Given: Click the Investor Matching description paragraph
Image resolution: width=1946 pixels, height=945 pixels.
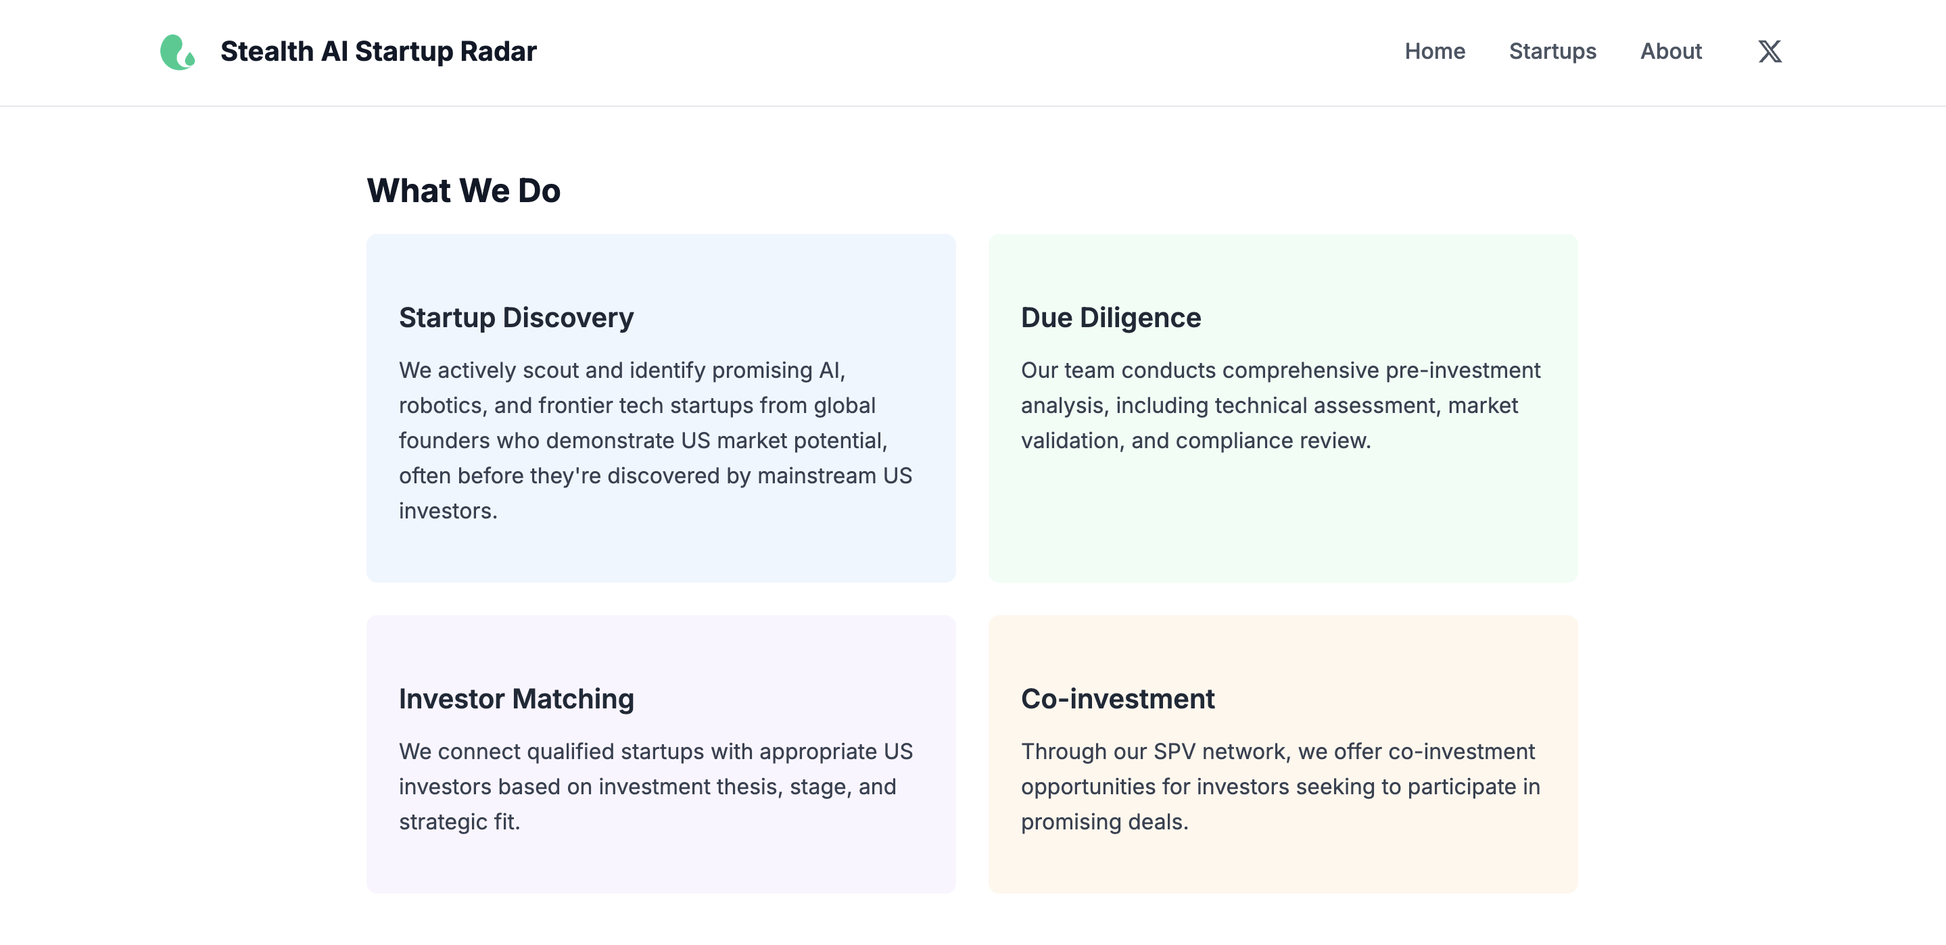Looking at the screenshot, I should 656,786.
